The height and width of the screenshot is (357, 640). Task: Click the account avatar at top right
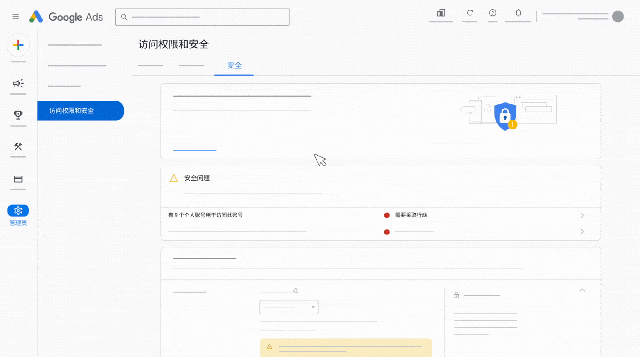[x=618, y=17]
